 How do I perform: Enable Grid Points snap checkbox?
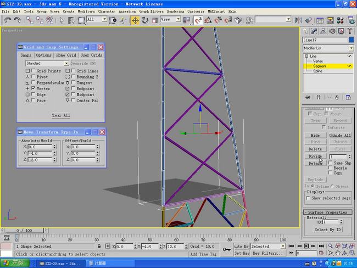34,71
